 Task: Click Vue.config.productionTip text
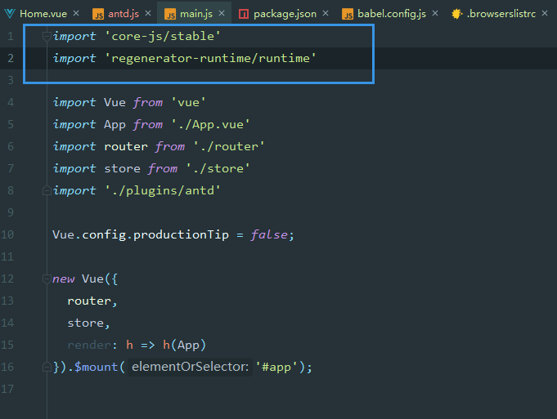point(141,234)
